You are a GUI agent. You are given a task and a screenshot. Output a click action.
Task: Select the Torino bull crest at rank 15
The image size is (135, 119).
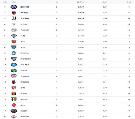pos(14,88)
